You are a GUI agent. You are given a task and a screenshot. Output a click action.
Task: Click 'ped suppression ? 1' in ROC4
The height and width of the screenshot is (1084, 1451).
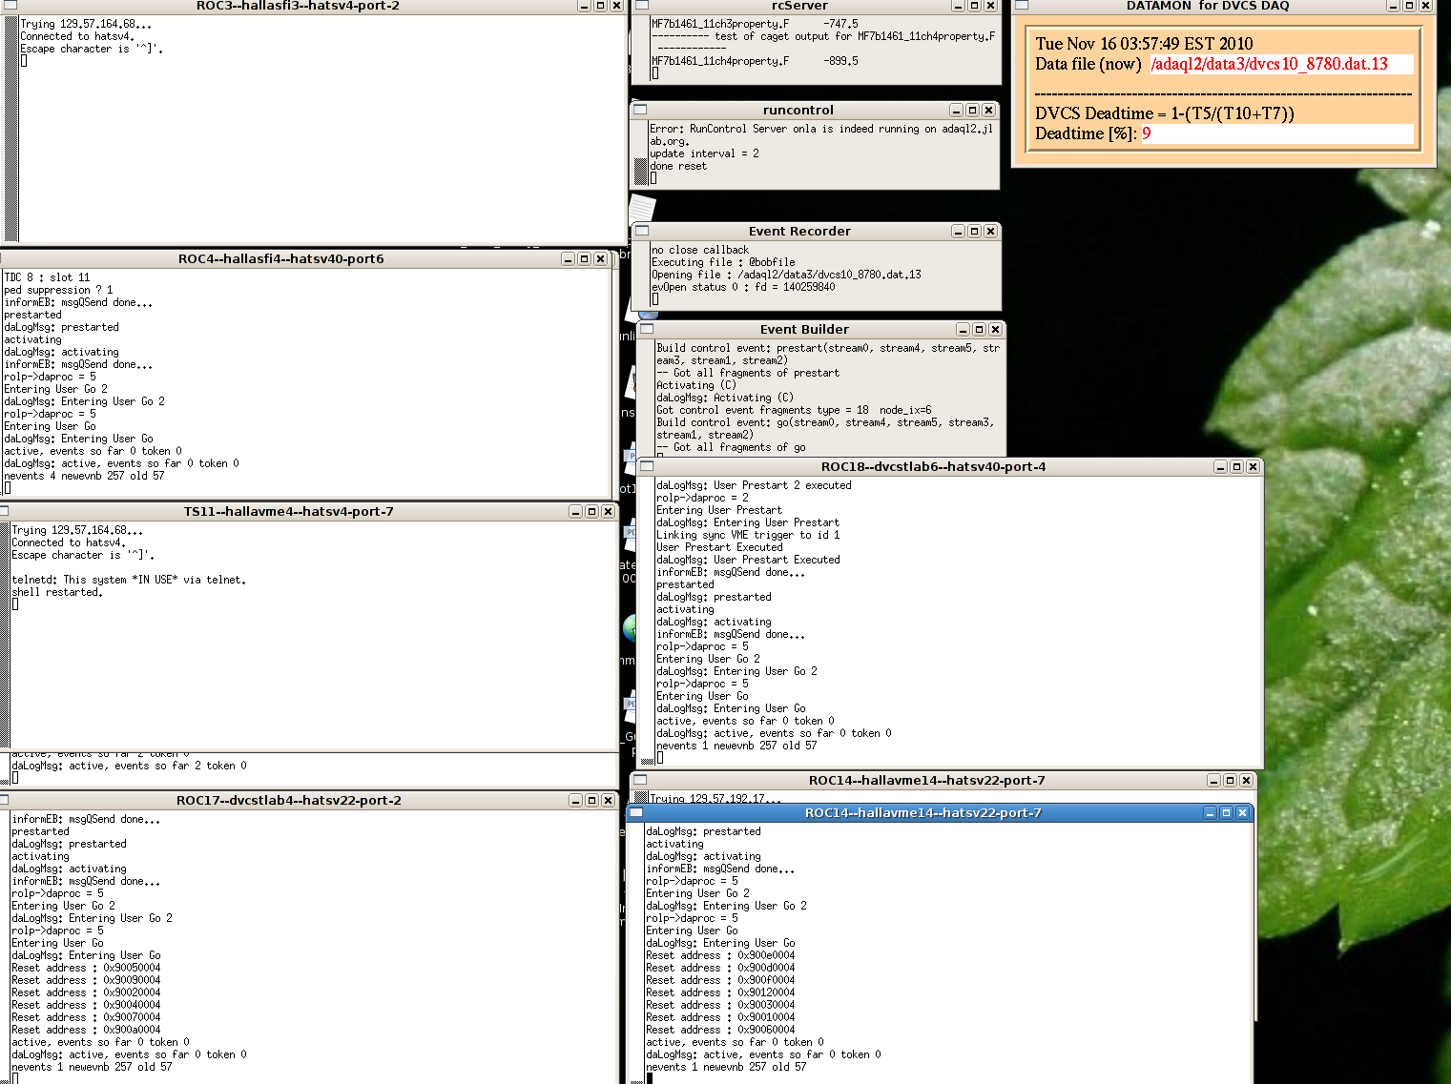click(x=58, y=290)
